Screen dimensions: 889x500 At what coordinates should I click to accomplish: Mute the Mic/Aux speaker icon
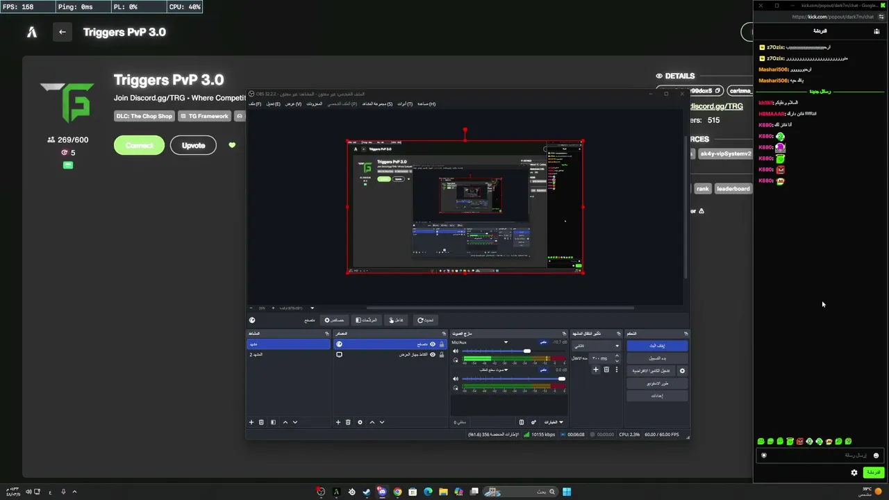(456, 351)
